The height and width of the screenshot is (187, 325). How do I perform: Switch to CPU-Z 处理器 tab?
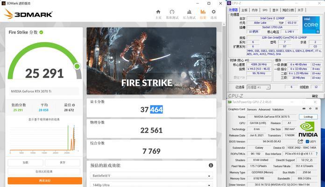233,10
